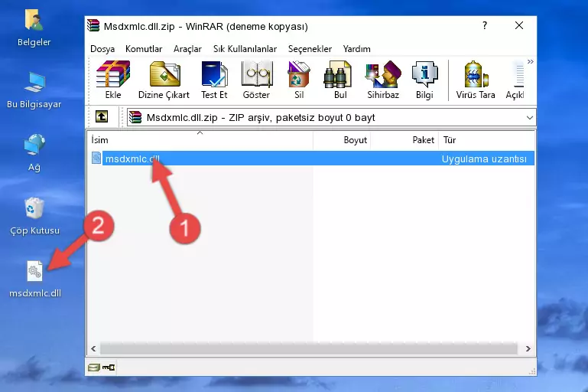588x392 pixels.
Task: Go up one folder level
Action: (102, 117)
